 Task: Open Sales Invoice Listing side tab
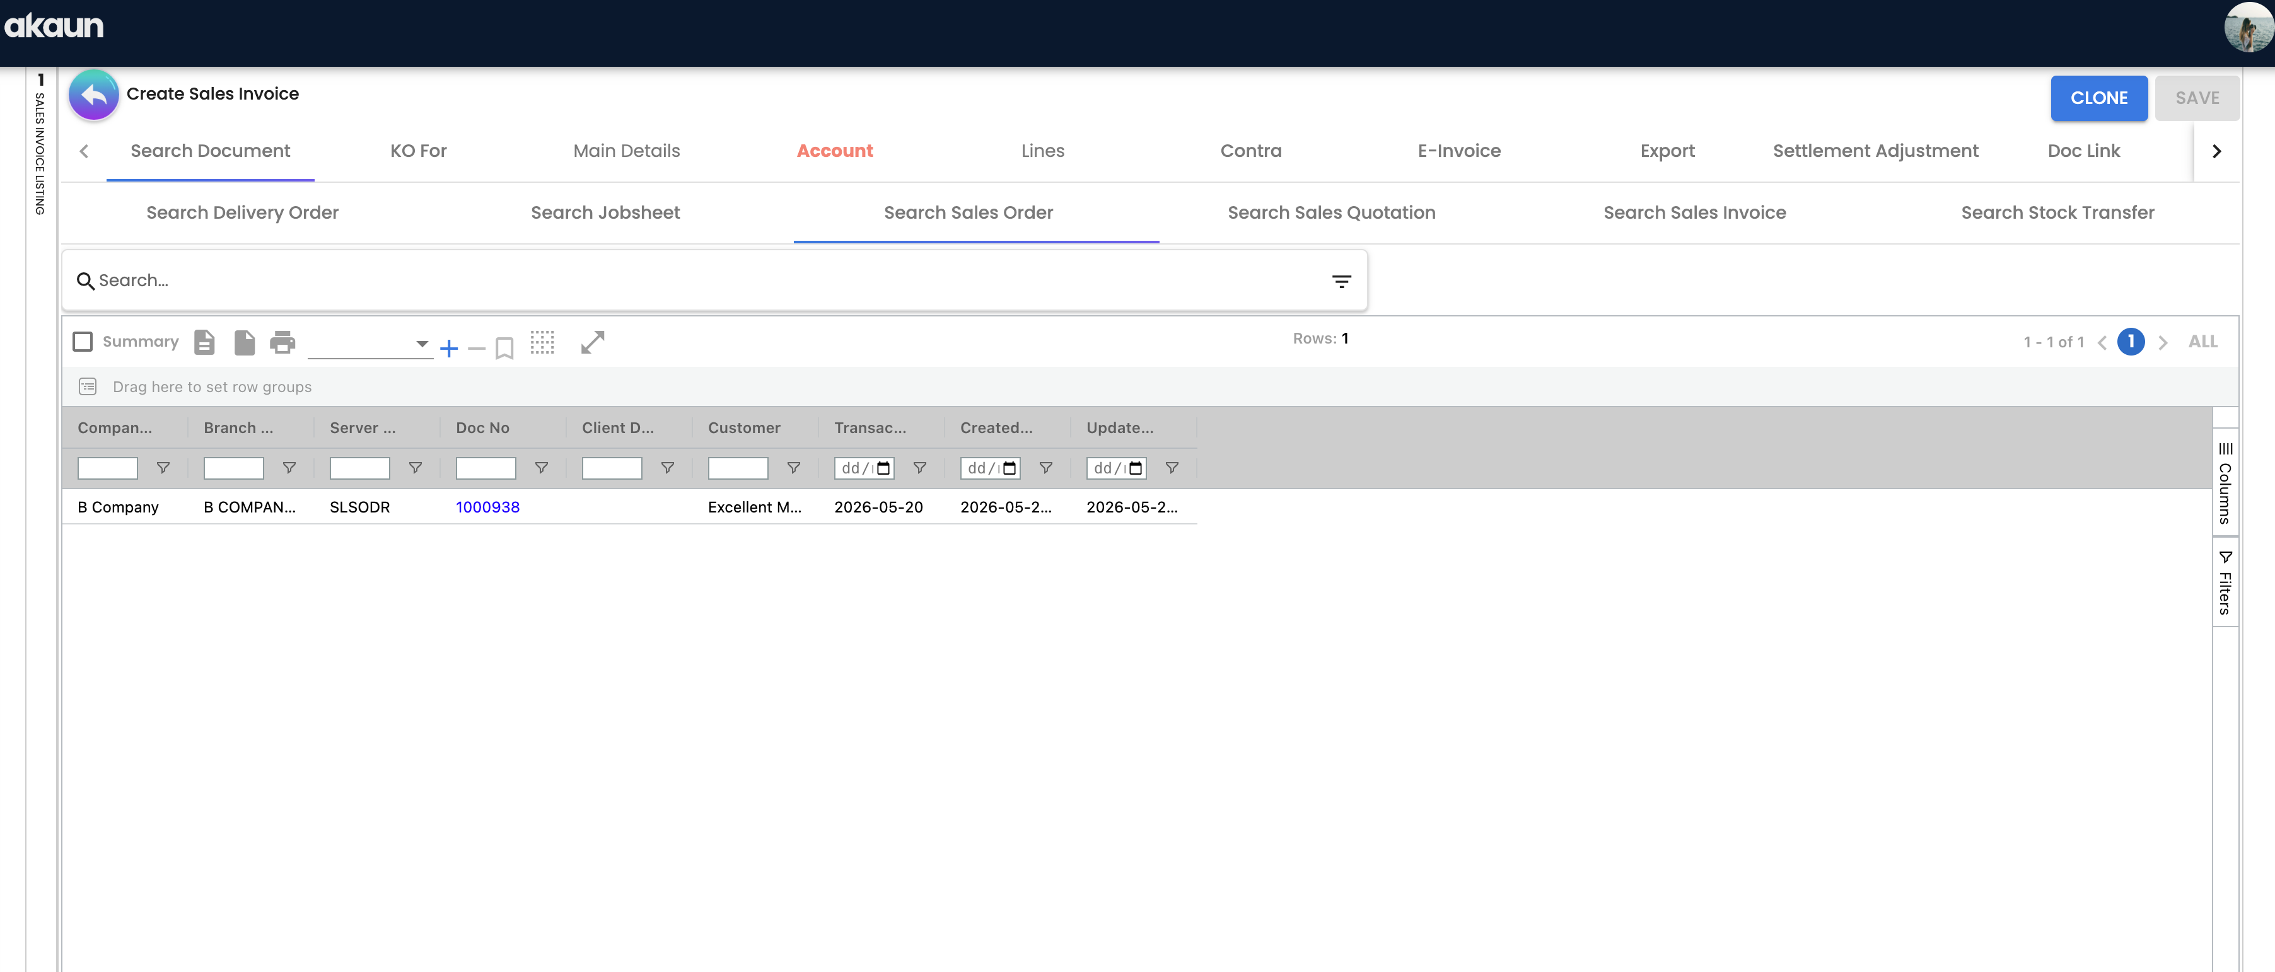(40, 143)
